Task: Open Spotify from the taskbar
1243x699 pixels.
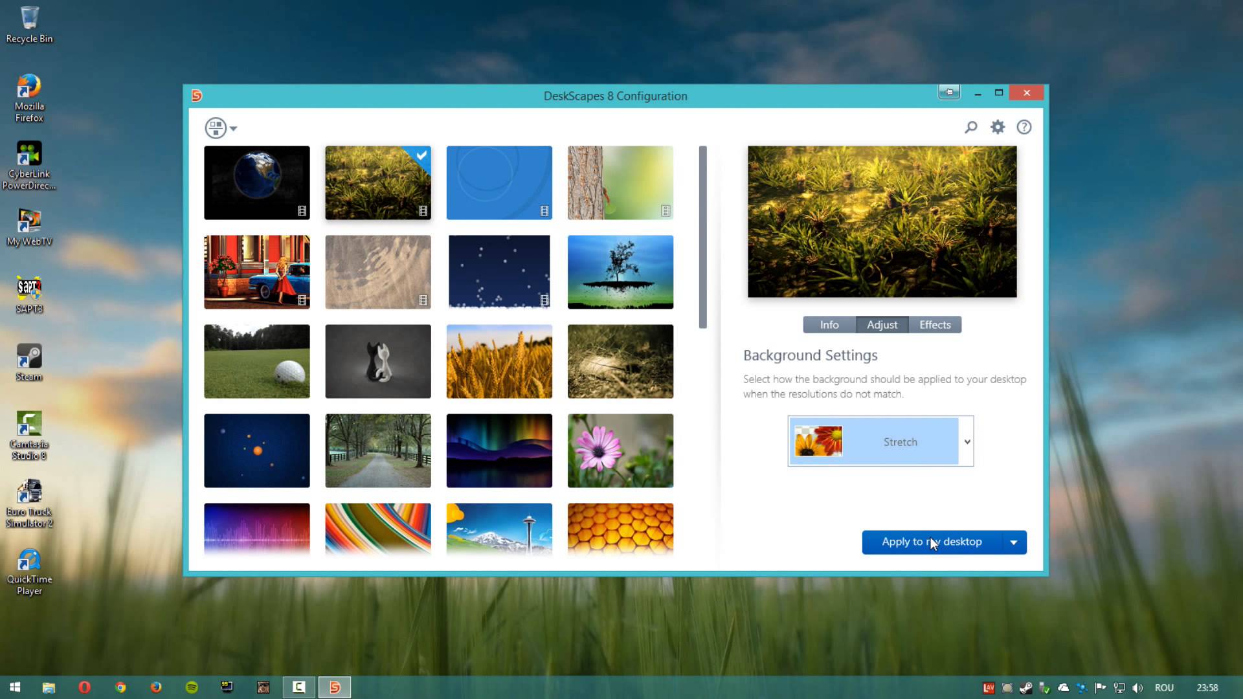Action: coord(192,687)
